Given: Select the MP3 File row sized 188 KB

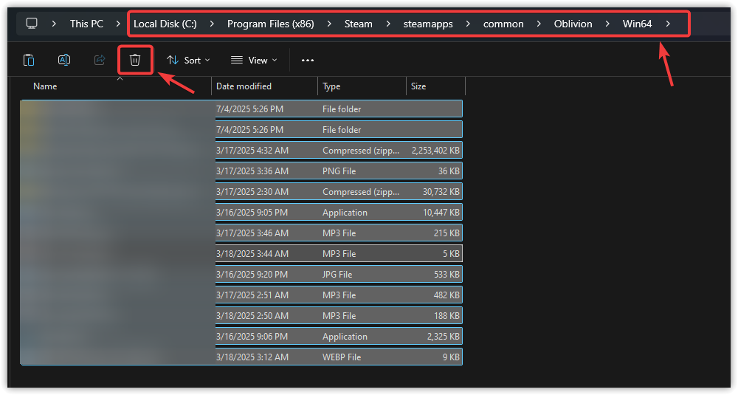Looking at the screenshot, I should pos(241,316).
